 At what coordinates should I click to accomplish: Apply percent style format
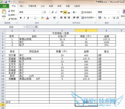(105, 18)
